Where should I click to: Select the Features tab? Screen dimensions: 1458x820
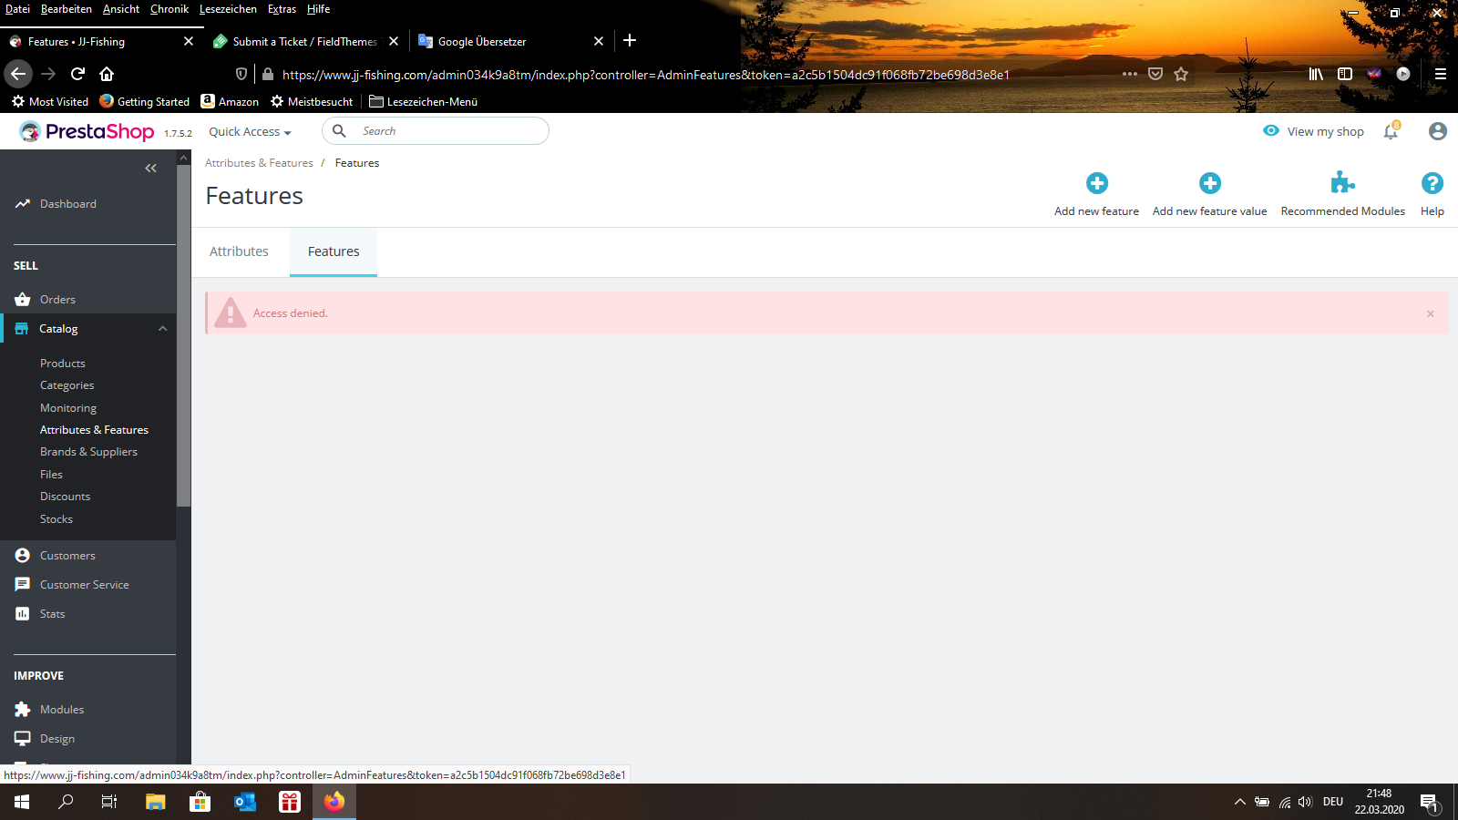[334, 251]
